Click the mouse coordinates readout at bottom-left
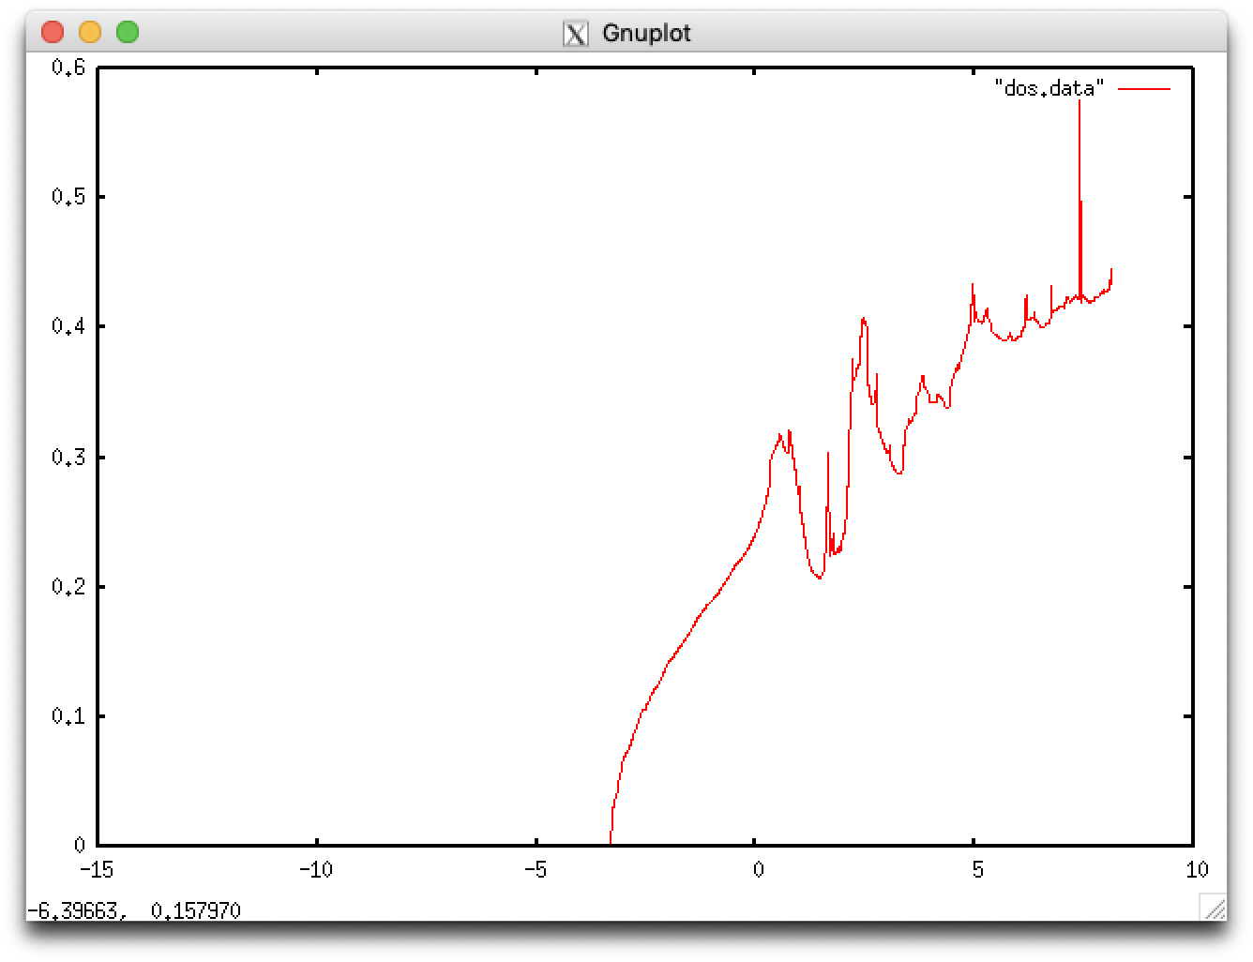This screenshot has width=1253, height=962. pyautogui.click(x=134, y=910)
